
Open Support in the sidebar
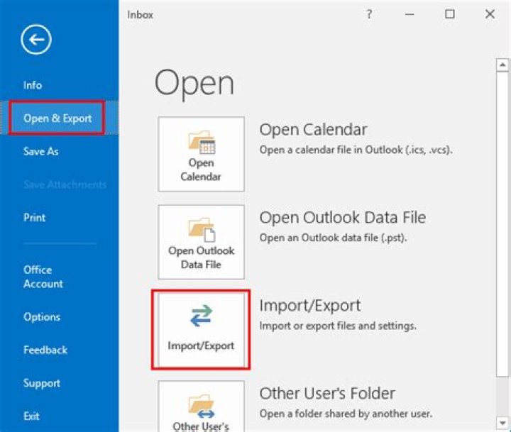[42, 383]
